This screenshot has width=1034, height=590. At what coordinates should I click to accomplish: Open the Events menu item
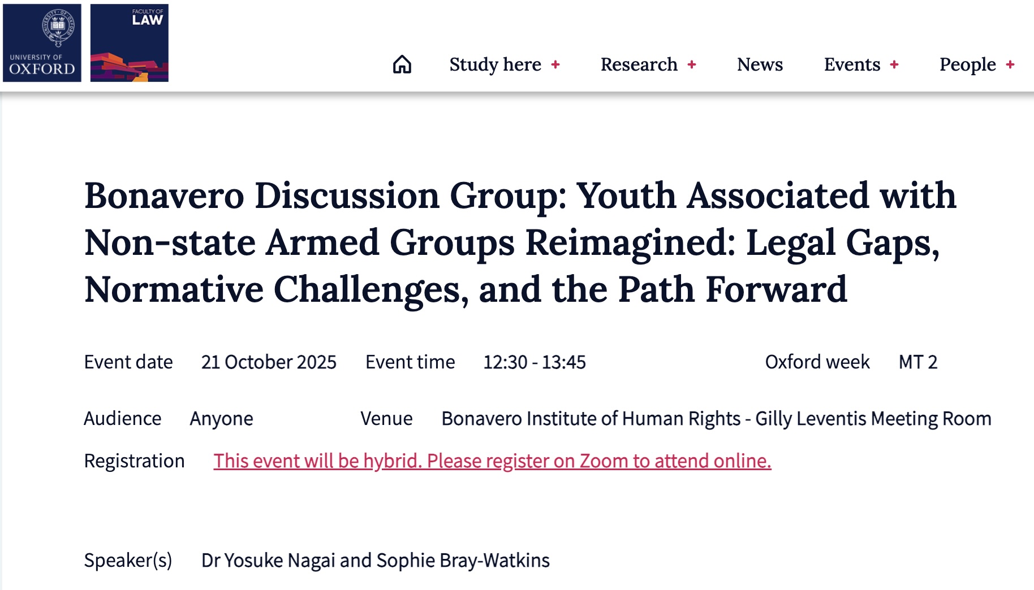[852, 64]
